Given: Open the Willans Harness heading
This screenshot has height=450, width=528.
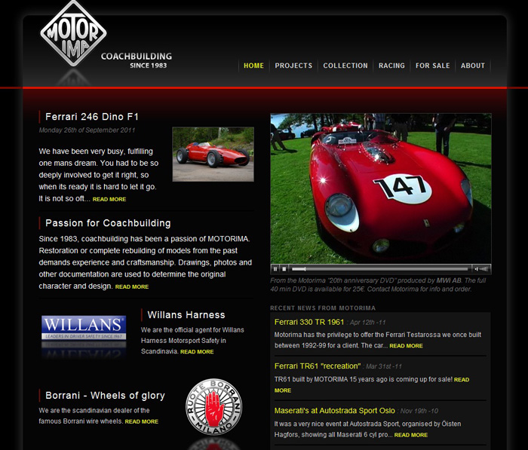Looking at the screenshot, I should click(x=186, y=315).
